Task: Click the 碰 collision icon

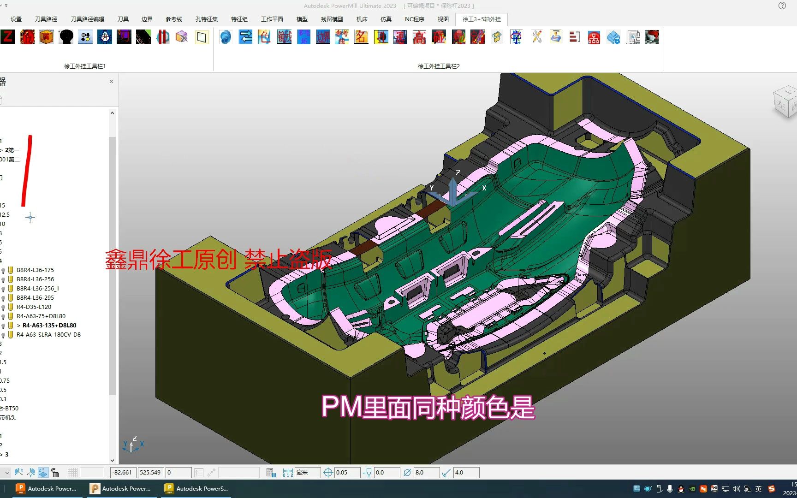Action: point(439,37)
